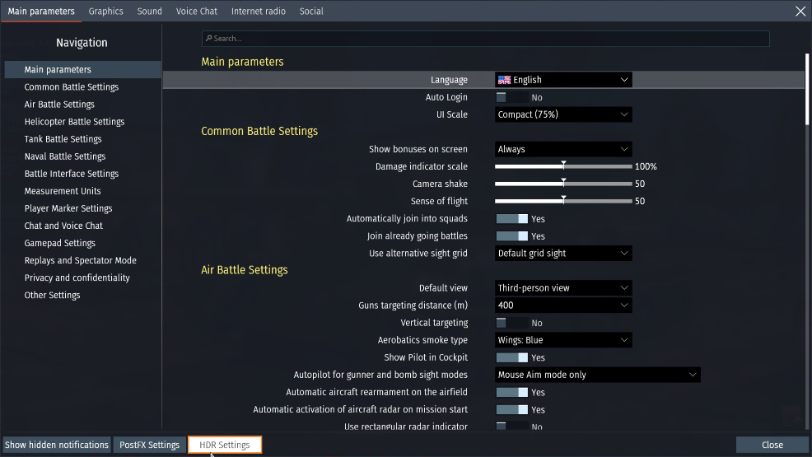Image resolution: width=812 pixels, height=457 pixels.
Task: Expand Show bonuses on screen dropdown
Action: (x=563, y=149)
